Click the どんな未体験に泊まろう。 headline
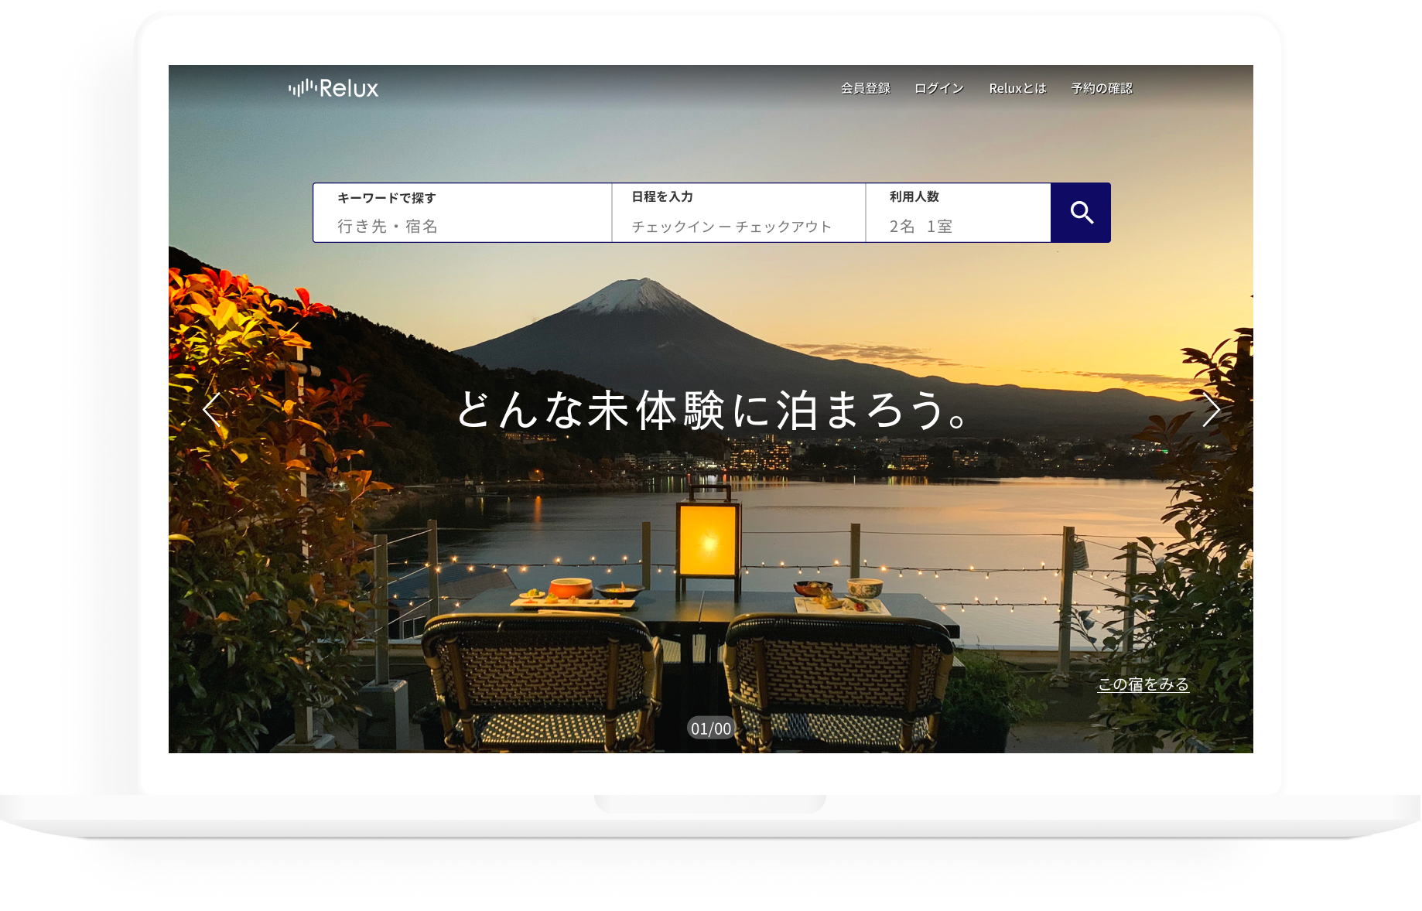This screenshot has width=1422, height=911. [711, 410]
